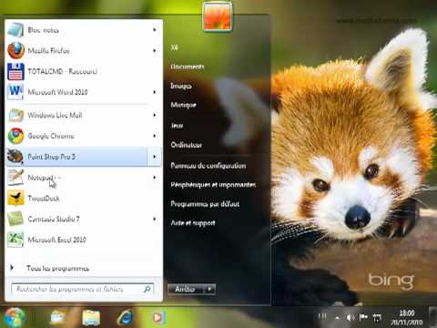Expand Bloc-notes jump list arrow
This screenshot has width=437, height=328.
coord(155,30)
